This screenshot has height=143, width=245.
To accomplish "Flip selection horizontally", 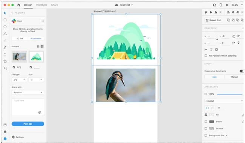I will point(234,43).
